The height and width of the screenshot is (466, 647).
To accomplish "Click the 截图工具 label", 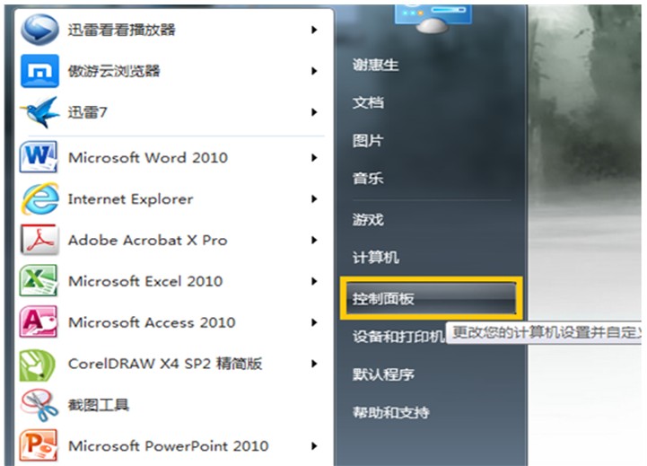I will (x=99, y=405).
